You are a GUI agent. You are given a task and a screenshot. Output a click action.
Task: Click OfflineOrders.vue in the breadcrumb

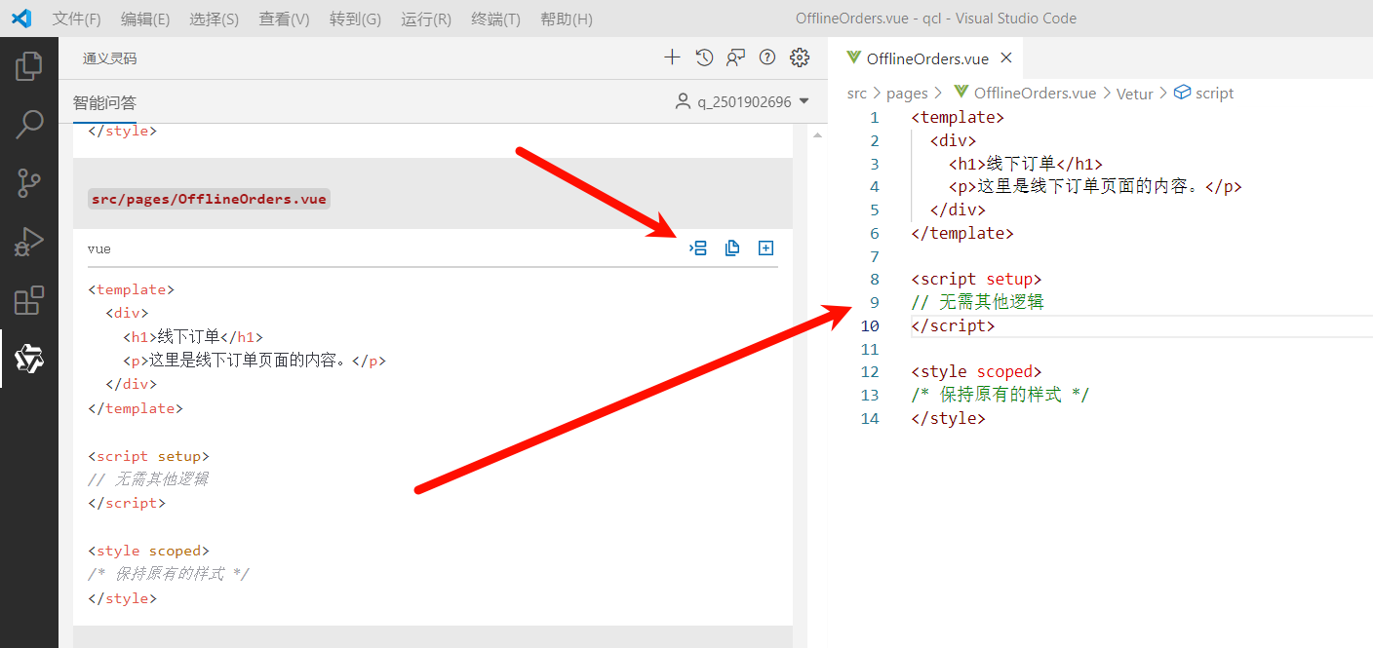1035,94
